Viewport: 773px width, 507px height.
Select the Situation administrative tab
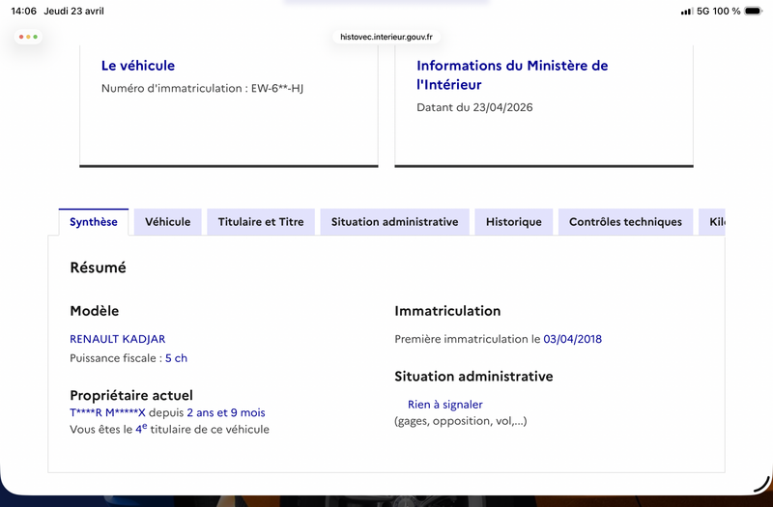tap(395, 222)
